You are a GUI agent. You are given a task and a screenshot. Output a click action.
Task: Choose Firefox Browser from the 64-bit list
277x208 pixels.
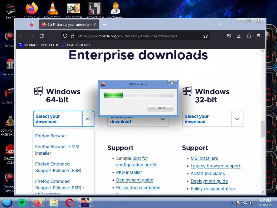pos(51,136)
